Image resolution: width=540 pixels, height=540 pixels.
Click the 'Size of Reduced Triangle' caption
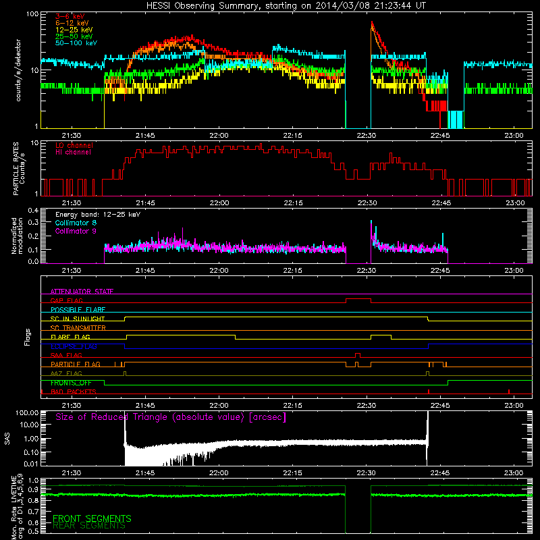[171, 417]
